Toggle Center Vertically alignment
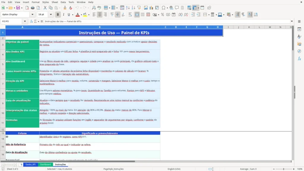This screenshot has height=171, width=304. (x=118, y=15)
